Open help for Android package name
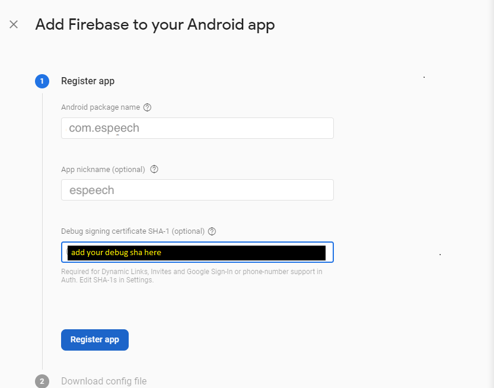Viewport: 494px width, 388px height. point(148,107)
